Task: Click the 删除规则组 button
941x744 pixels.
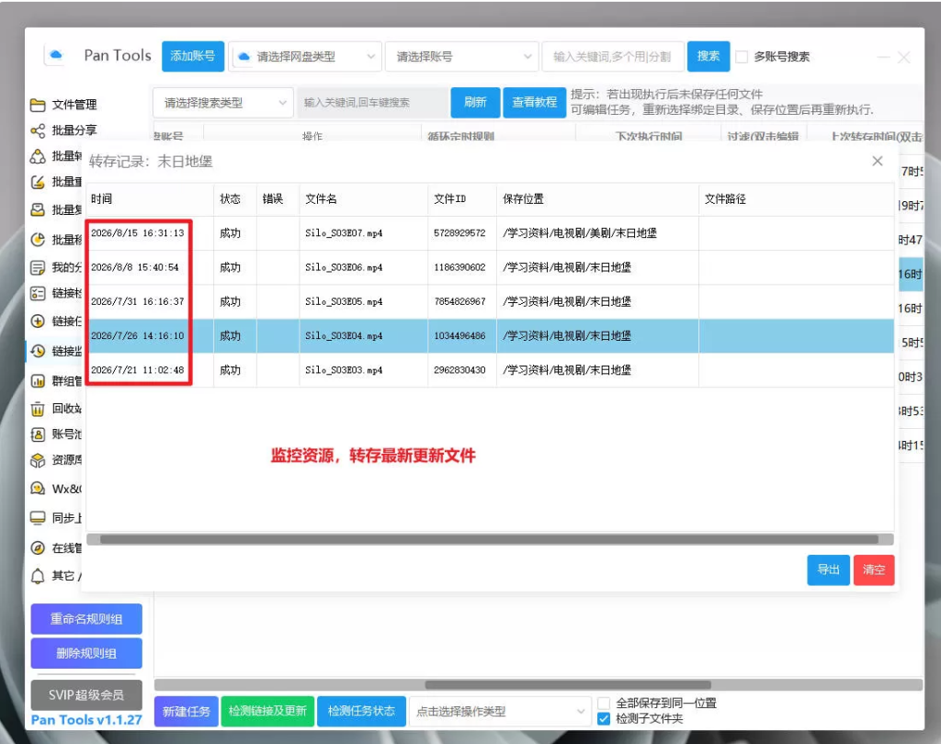Action: [86, 653]
